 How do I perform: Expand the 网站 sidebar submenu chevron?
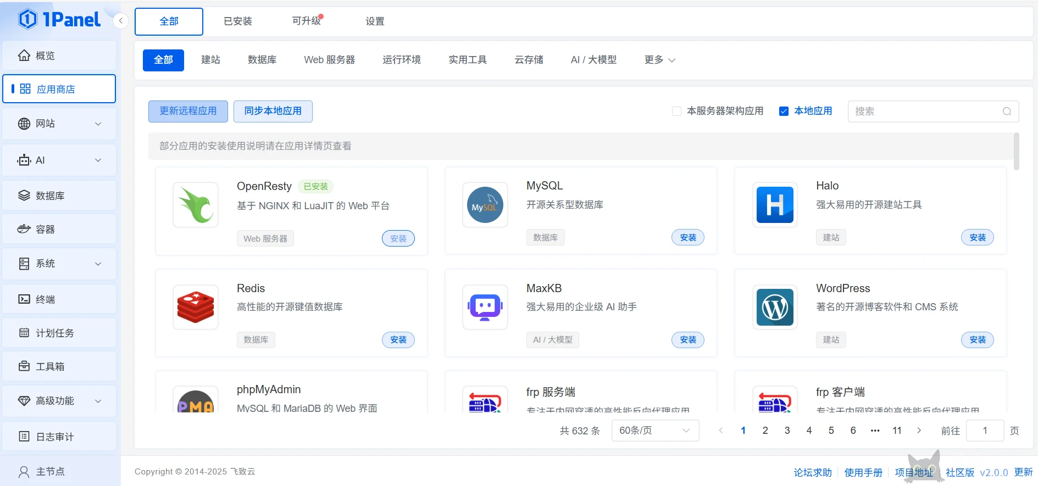point(98,124)
